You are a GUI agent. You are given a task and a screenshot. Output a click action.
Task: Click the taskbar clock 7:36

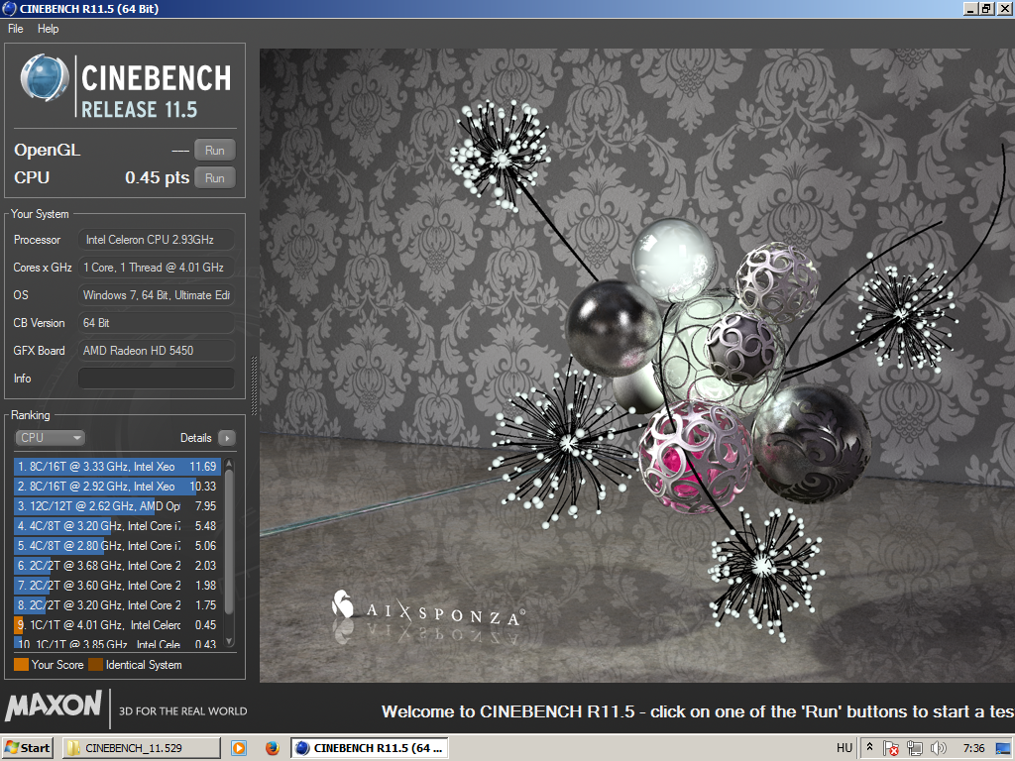click(x=973, y=748)
